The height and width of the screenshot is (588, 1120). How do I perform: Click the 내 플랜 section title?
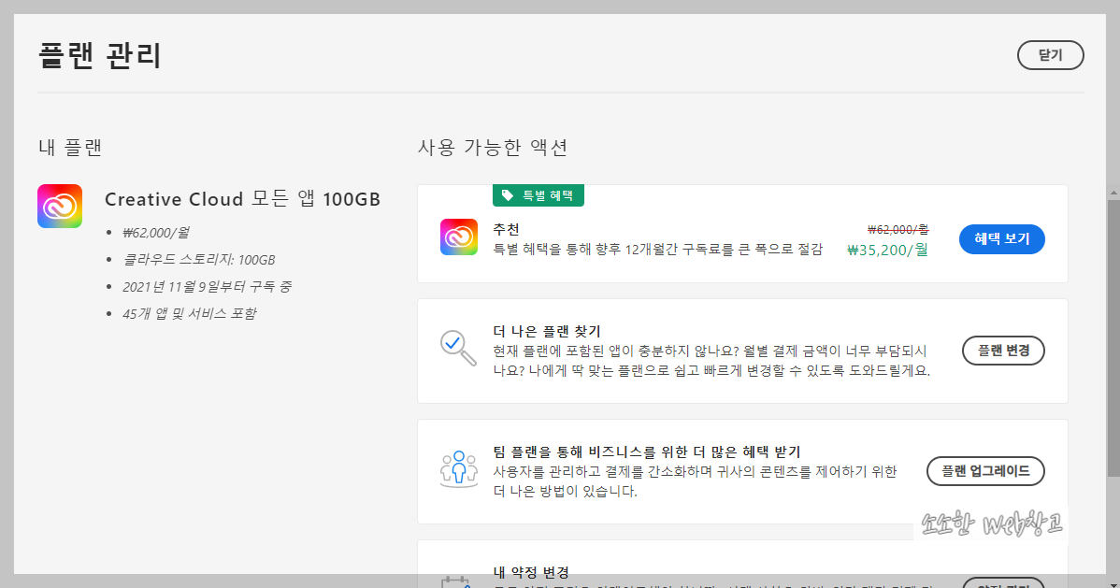[70, 147]
